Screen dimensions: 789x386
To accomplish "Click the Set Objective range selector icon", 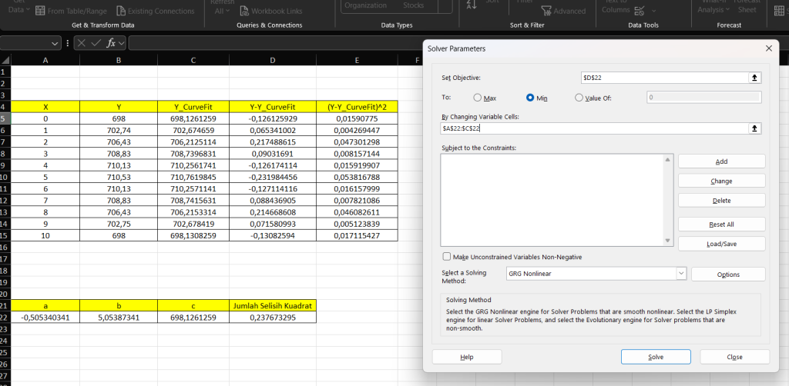I will click(x=755, y=78).
